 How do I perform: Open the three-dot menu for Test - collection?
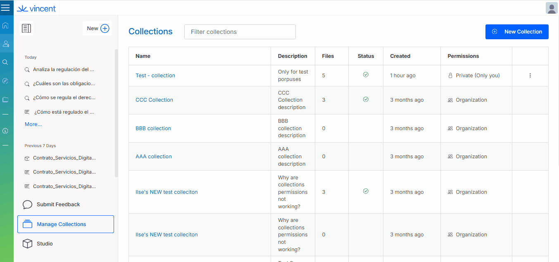point(530,76)
